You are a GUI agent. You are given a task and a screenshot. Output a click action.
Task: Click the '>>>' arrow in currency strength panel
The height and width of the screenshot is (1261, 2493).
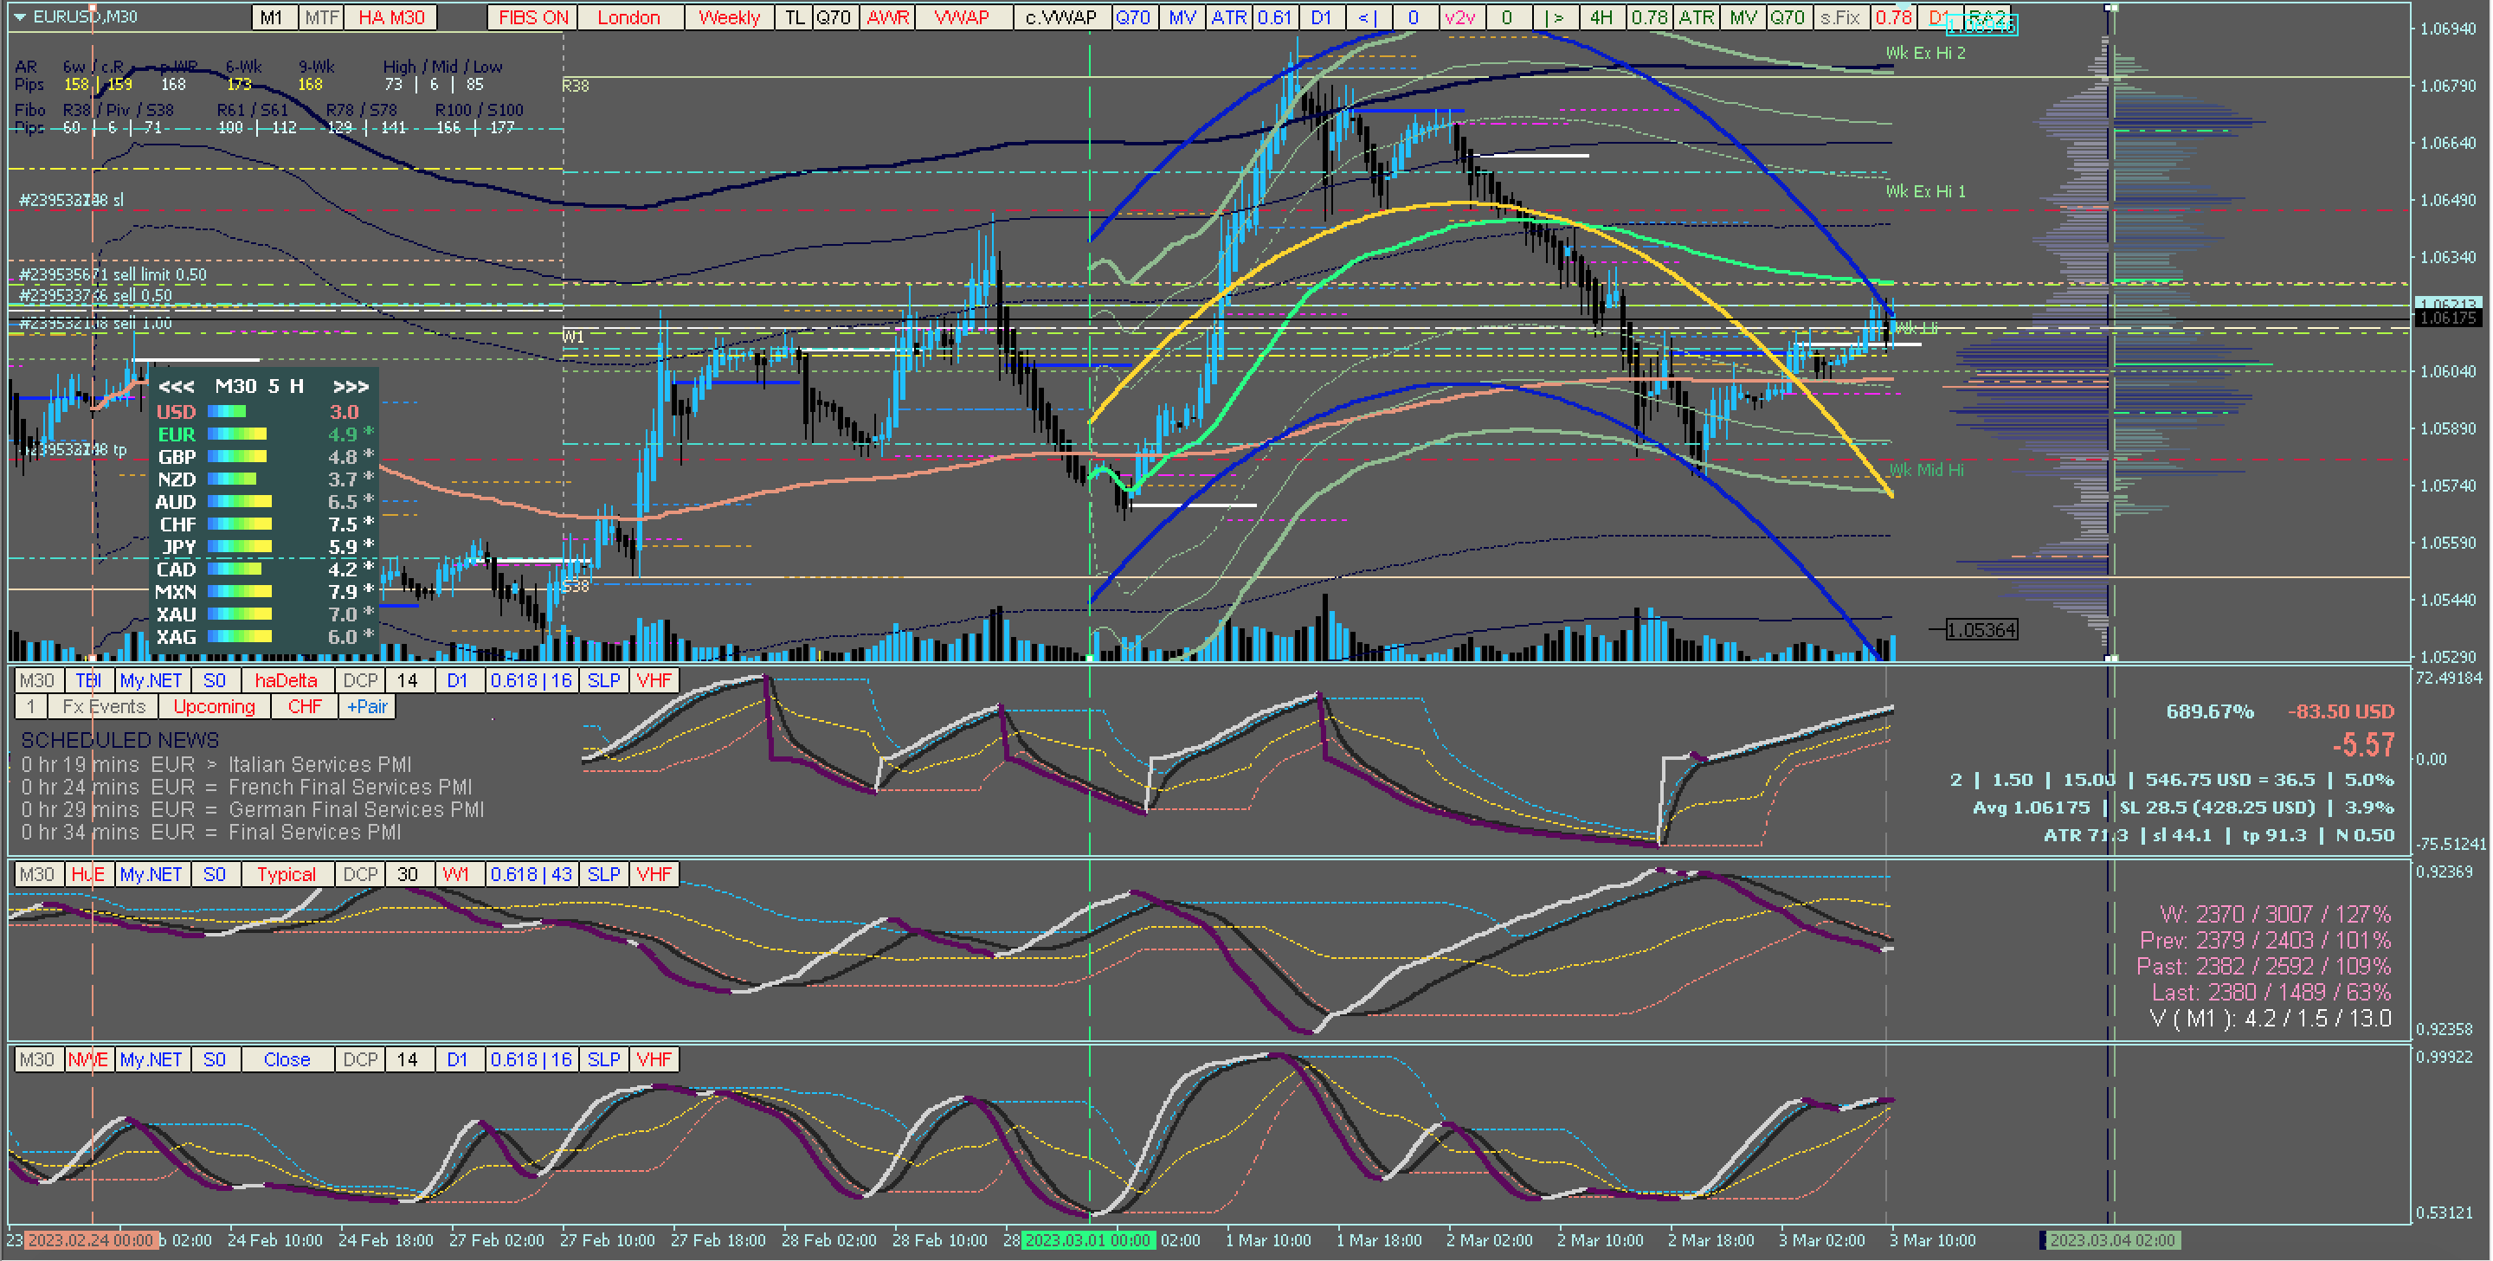click(x=351, y=386)
